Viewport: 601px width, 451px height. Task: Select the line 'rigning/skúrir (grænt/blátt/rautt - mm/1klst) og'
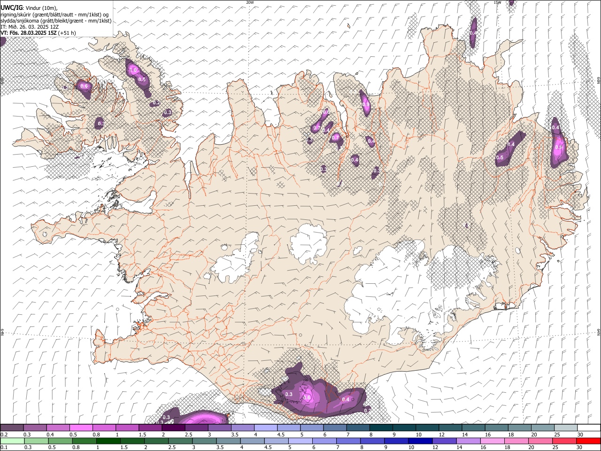pos(54,14)
